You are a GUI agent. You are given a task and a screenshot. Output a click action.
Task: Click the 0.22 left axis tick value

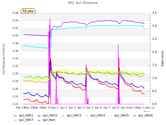(16, 104)
